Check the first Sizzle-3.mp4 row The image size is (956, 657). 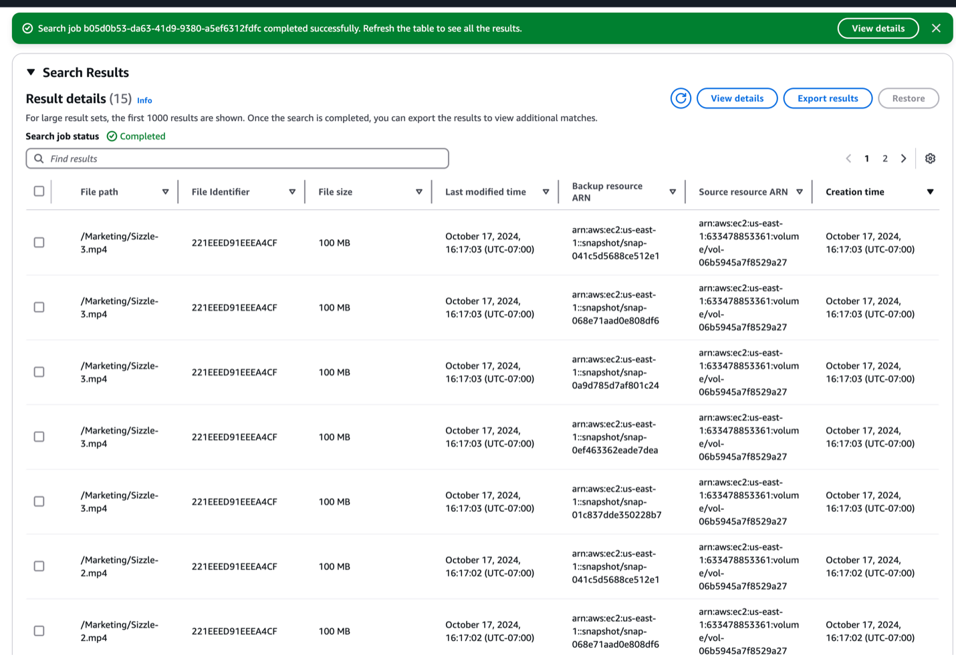pos(39,242)
